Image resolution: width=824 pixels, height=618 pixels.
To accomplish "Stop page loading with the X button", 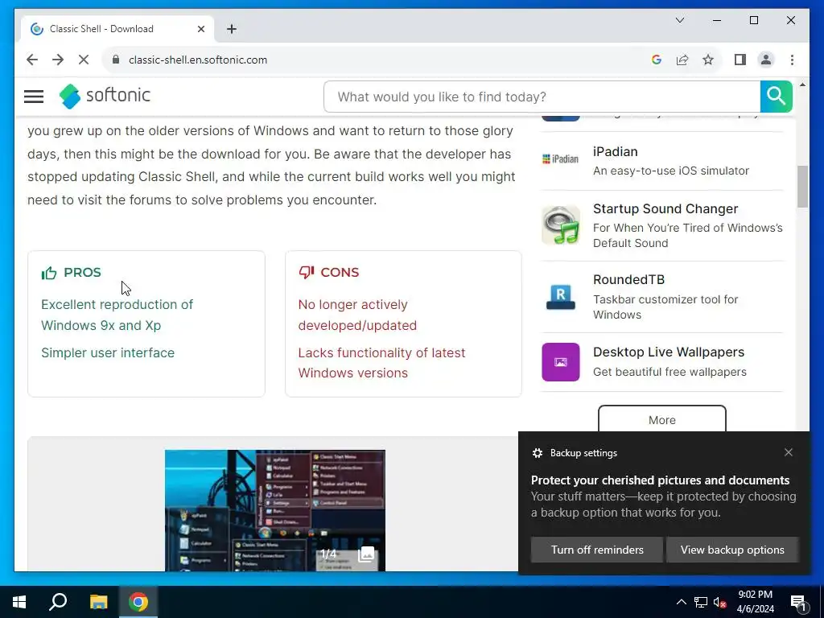I will (84, 60).
